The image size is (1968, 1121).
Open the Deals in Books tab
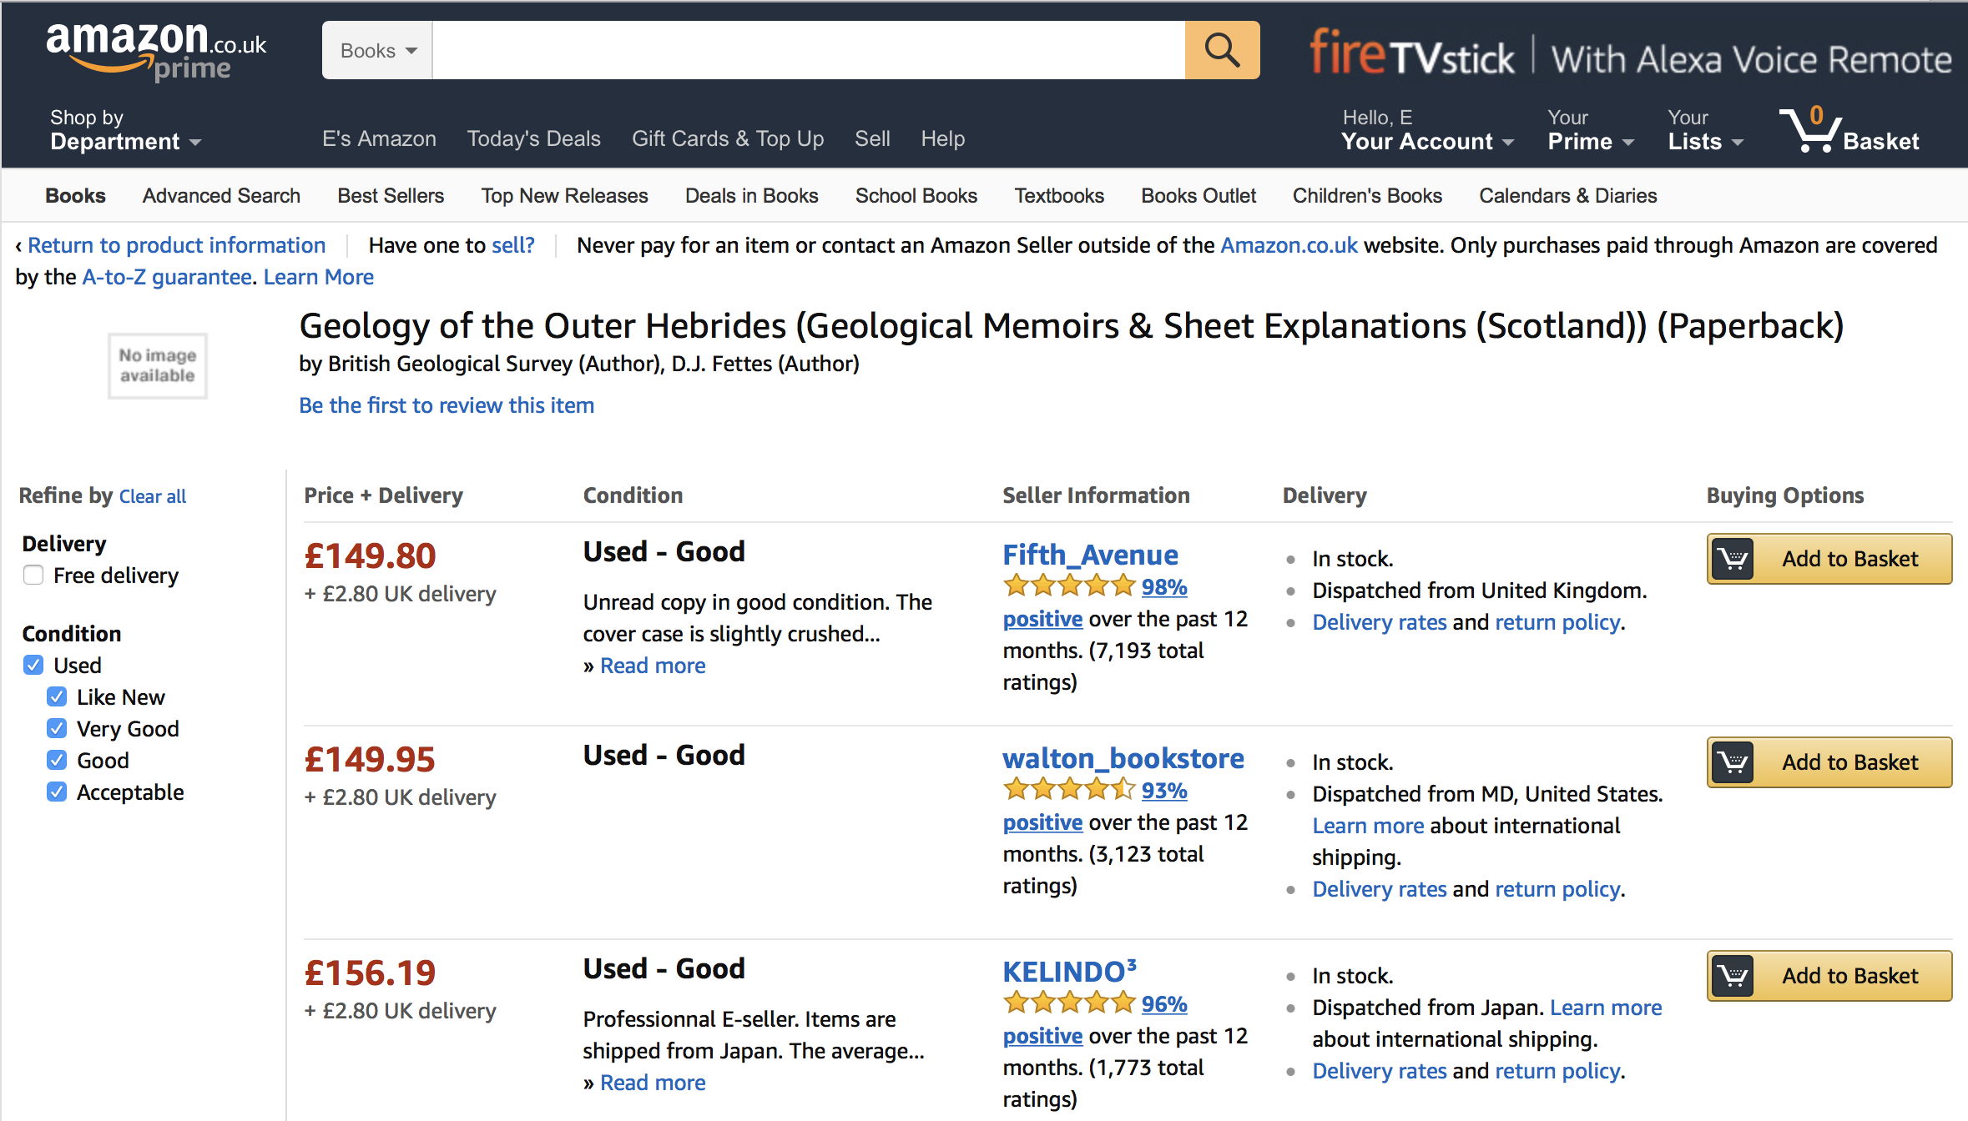(x=750, y=195)
